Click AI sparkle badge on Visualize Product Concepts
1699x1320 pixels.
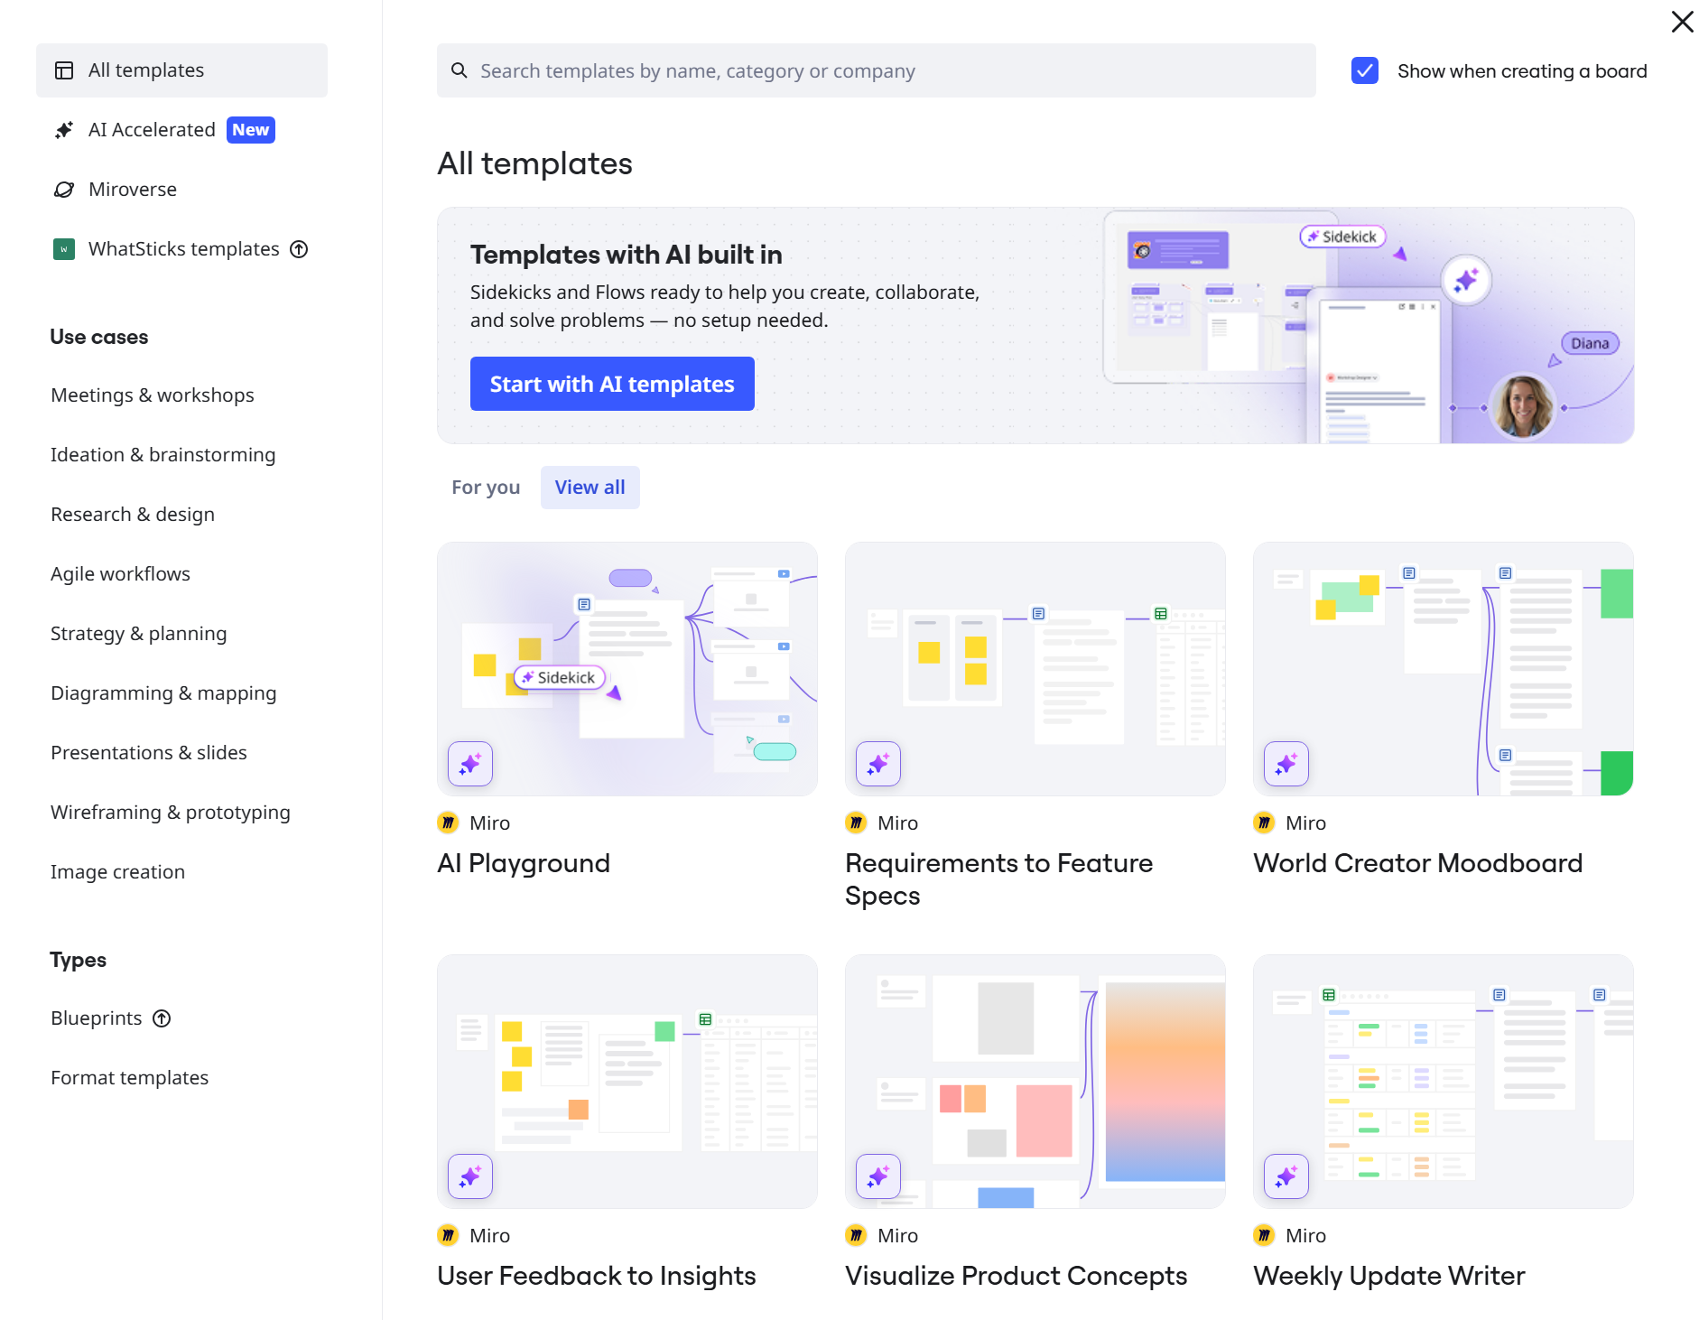point(878,1176)
